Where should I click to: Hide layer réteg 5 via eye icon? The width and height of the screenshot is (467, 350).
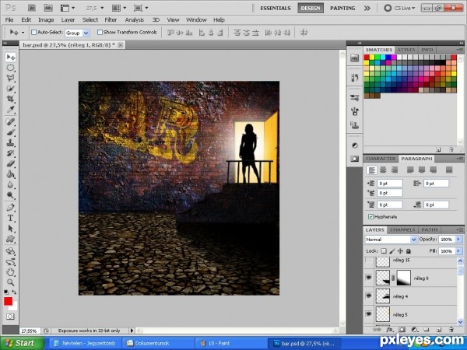369,313
